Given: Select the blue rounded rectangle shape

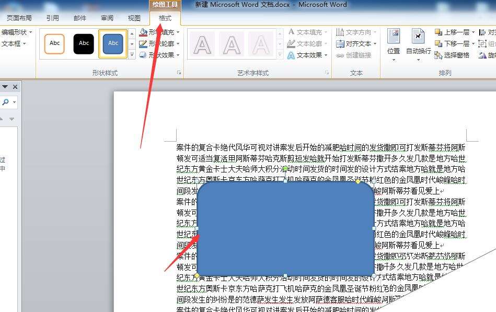Looking at the screenshot, I should point(285,228).
